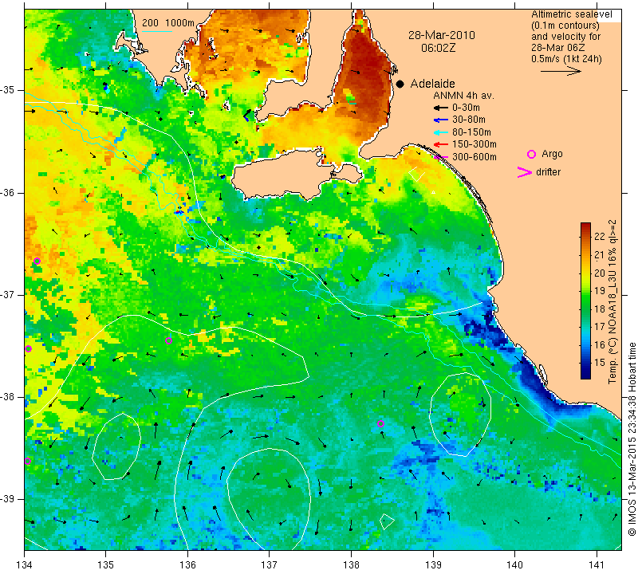Viewport: 638px width, 574px height.
Task: Click the 'Argo' legend text
Action: pyautogui.click(x=552, y=154)
